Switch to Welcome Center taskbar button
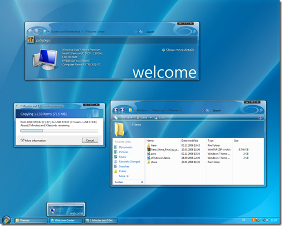This screenshot has width=282, height=226. (x=66, y=220)
